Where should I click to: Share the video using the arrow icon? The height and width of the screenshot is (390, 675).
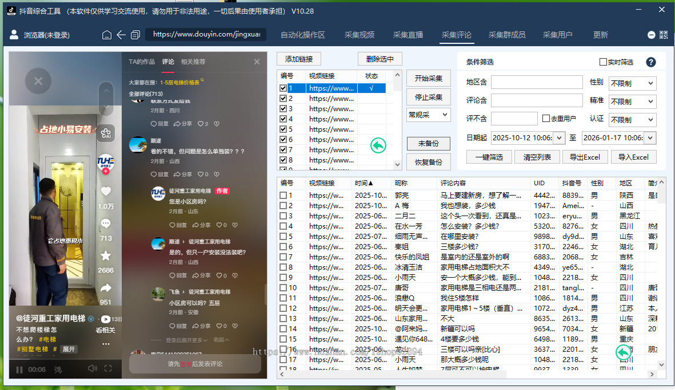[x=106, y=288]
